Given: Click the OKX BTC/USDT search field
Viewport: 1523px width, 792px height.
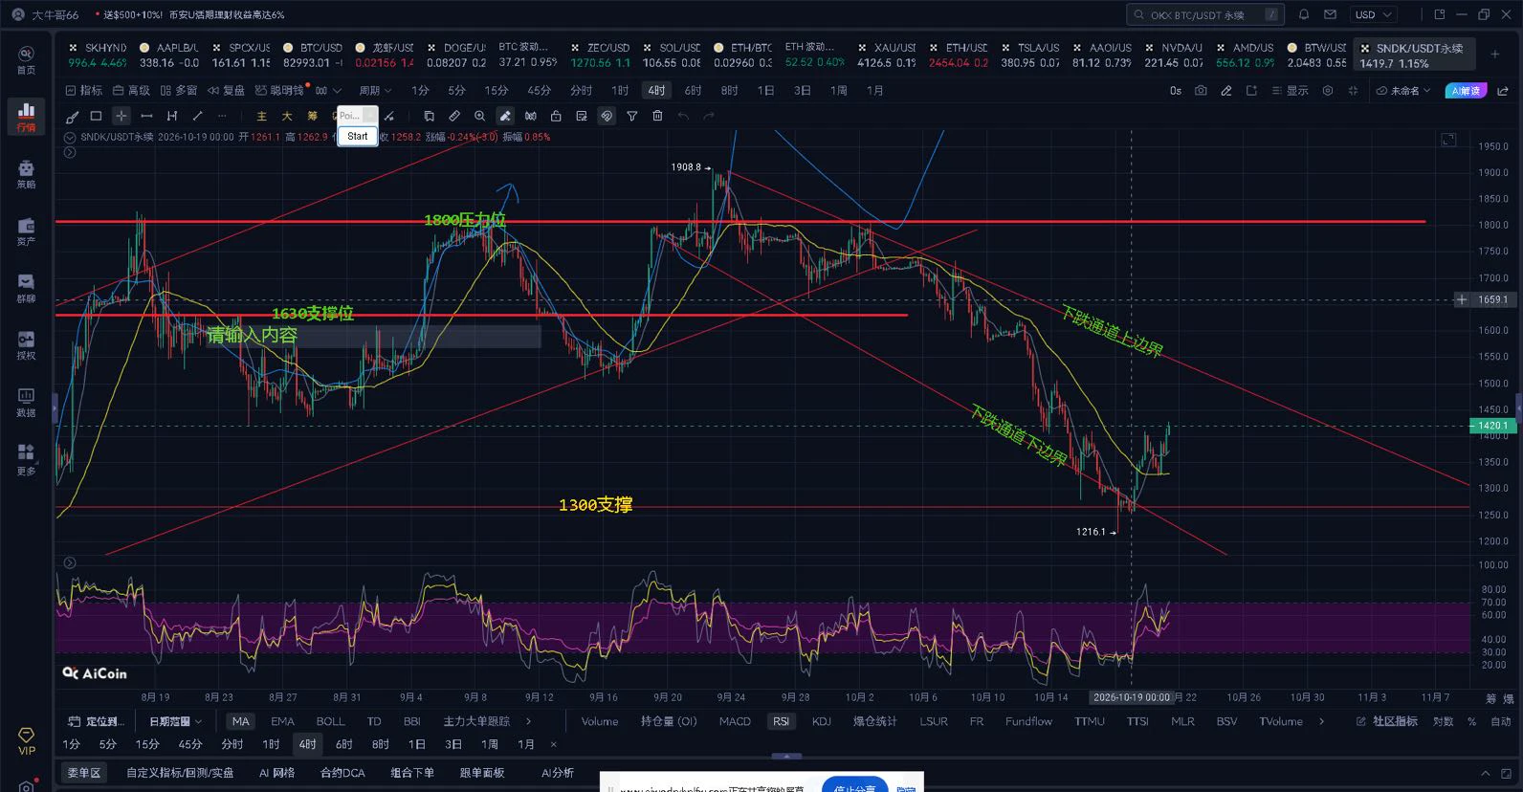Looking at the screenshot, I should pyautogui.click(x=1204, y=14).
